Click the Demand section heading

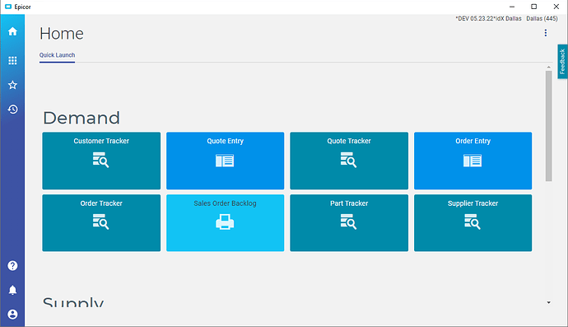point(81,118)
